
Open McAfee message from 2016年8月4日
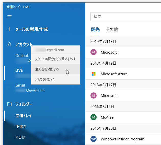pyautogui.click(x=123, y=117)
